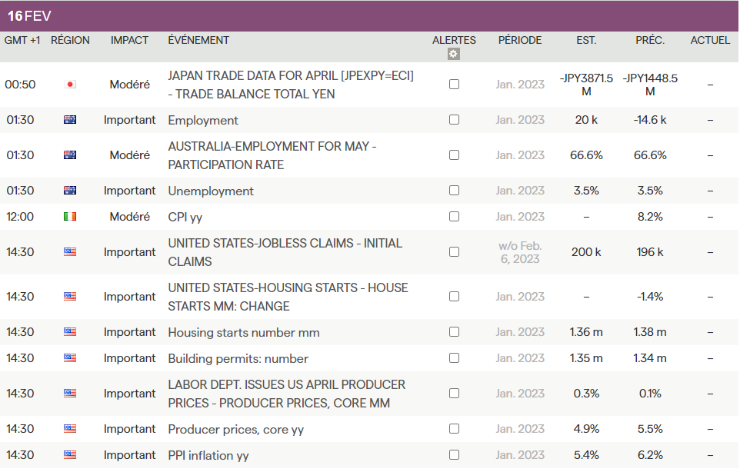Image resolution: width=740 pixels, height=472 pixels.
Task: Click the alerts settings gear icon
Action: [x=454, y=54]
